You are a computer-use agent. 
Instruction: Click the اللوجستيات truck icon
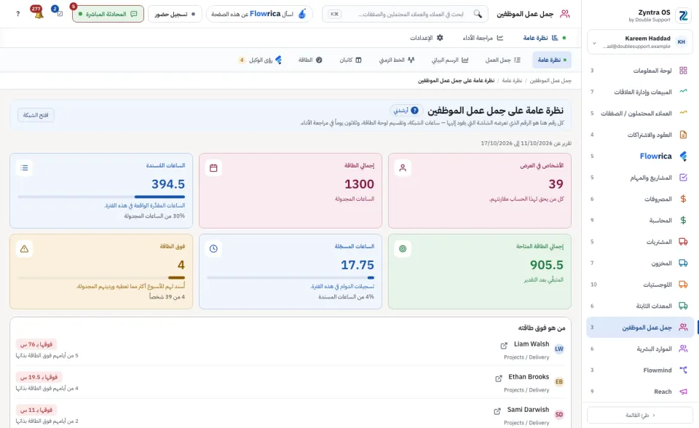[x=683, y=285]
